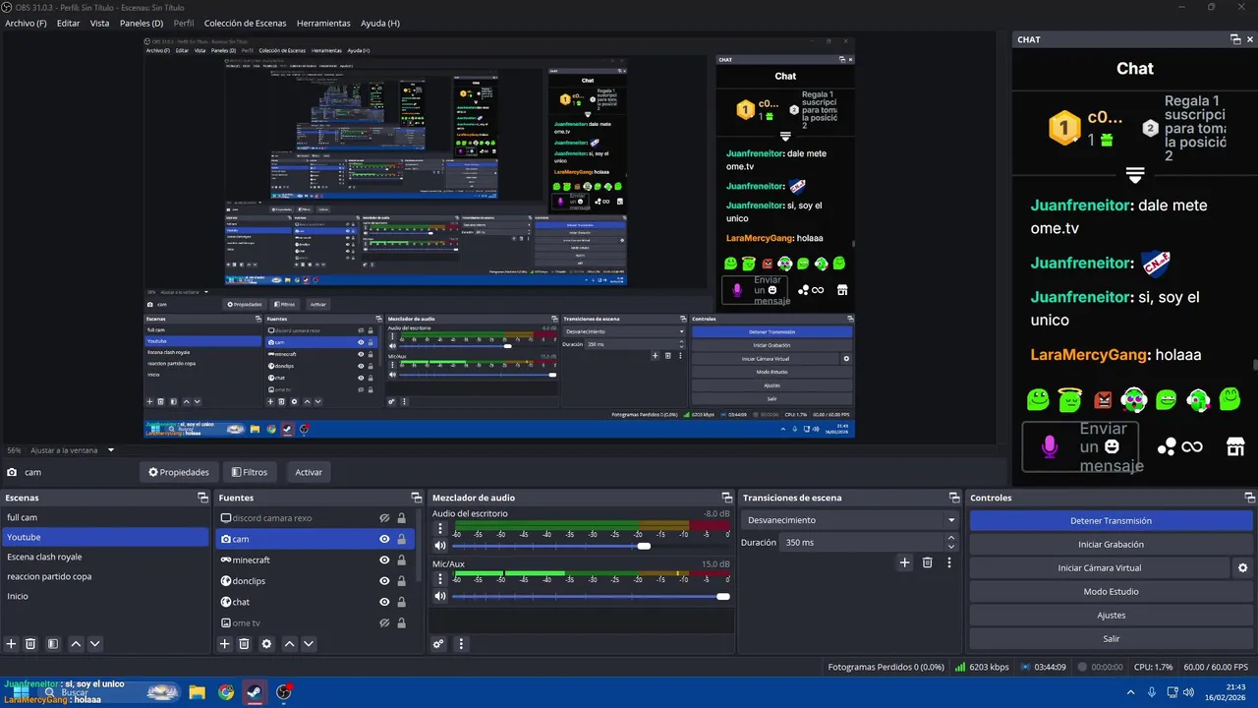Open the Vista menu
Screen dimensions: 1258x708
[100, 23]
